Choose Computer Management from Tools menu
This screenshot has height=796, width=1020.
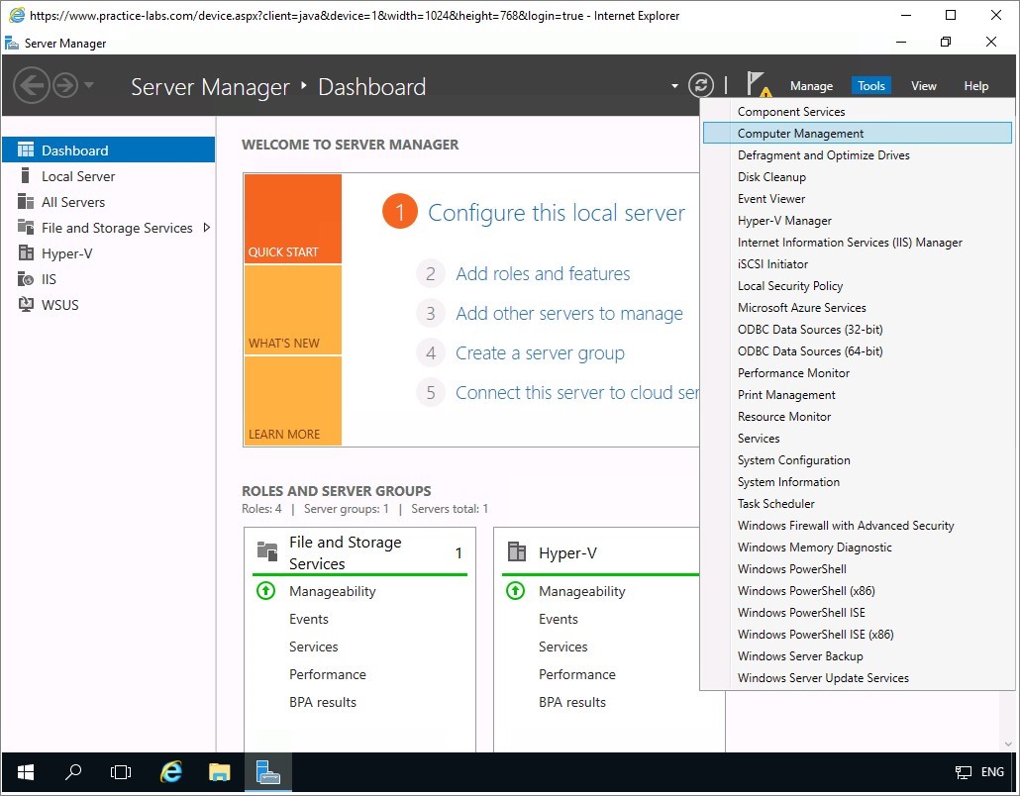point(800,134)
